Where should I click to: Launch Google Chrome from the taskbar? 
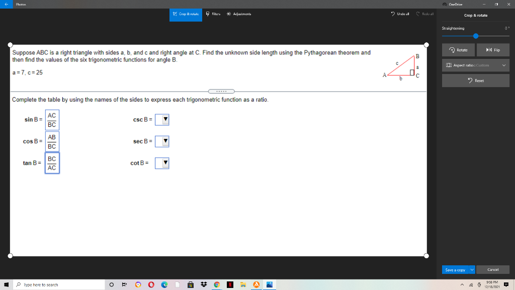pyautogui.click(x=216, y=285)
